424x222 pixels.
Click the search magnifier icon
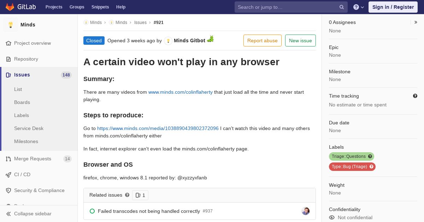(x=342, y=7)
